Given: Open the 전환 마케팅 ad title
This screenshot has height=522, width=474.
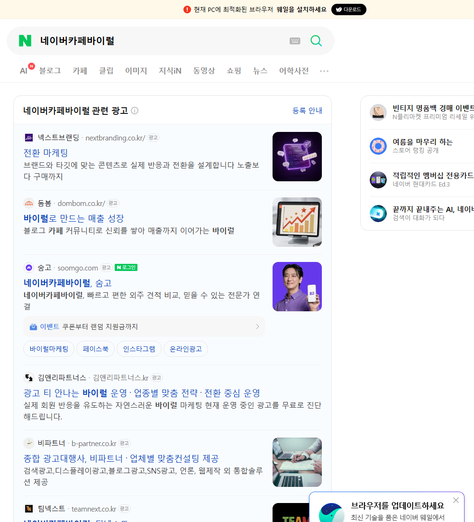Looking at the screenshot, I should coord(46,153).
